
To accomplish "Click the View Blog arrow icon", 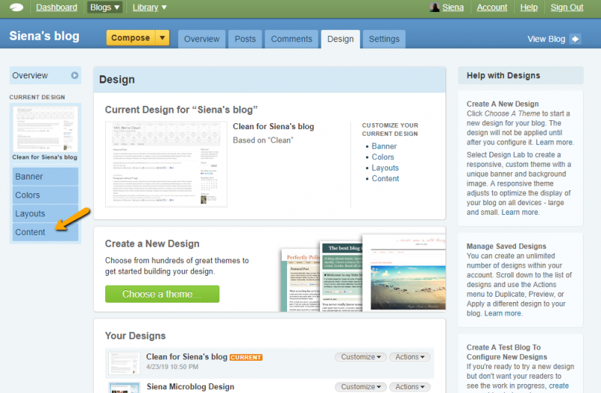I will click(575, 39).
